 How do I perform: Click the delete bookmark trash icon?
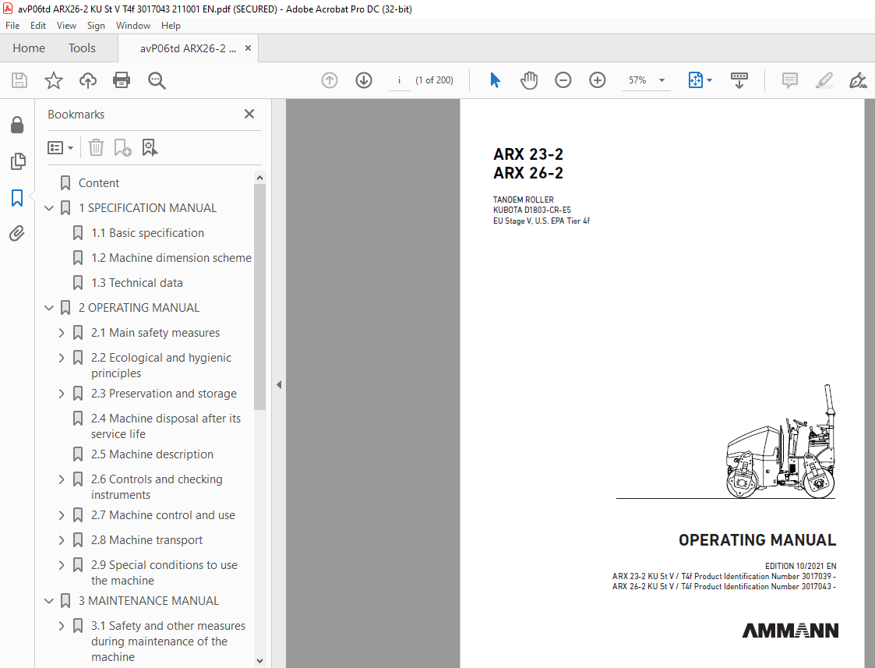96,148
